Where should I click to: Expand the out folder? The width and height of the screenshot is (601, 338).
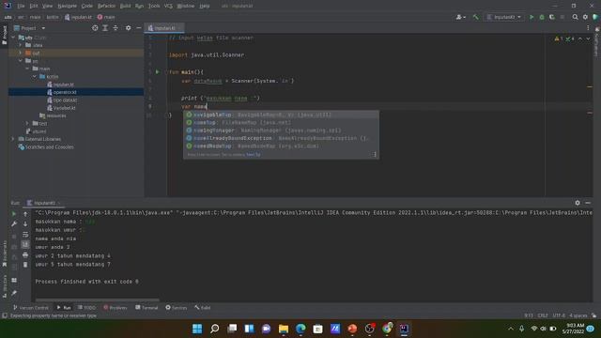pyautogui.click(x=21, y=53)
